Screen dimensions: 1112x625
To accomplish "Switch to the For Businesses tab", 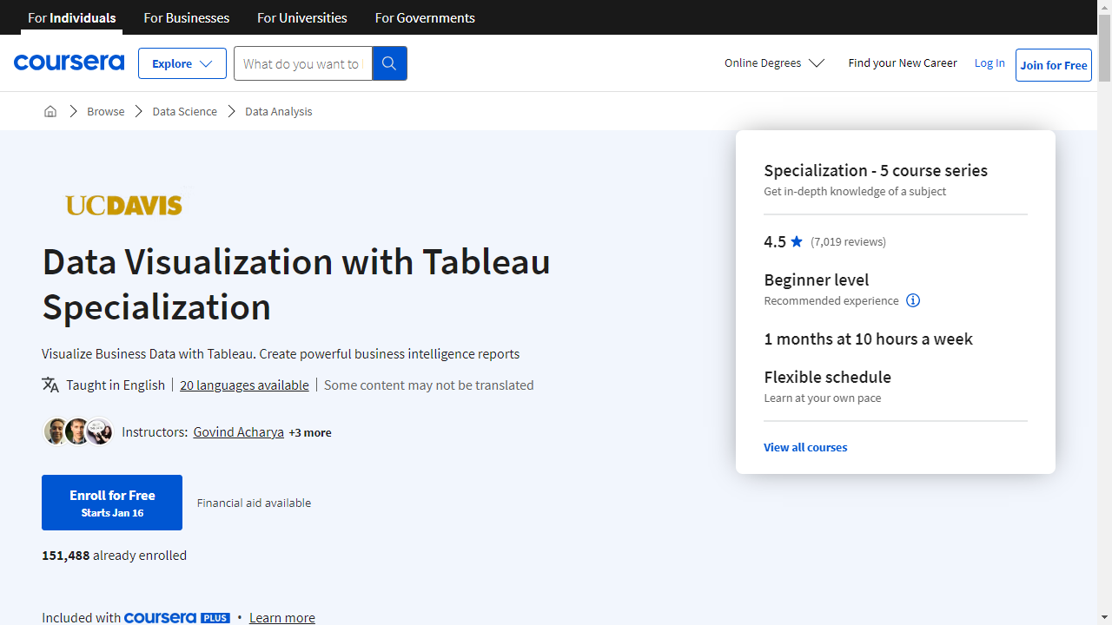I will click(x=187, y=17).
